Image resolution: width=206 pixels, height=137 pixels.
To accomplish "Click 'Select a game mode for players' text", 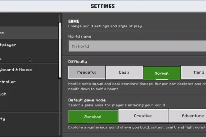I will click(x=116, y=105).
